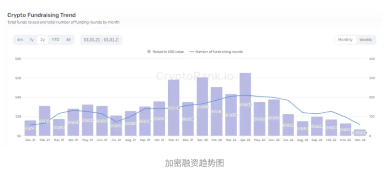Toggle Number of fundraising rounds legend
The width and height of the screenshot is (388, 174).
click(216, 52)
